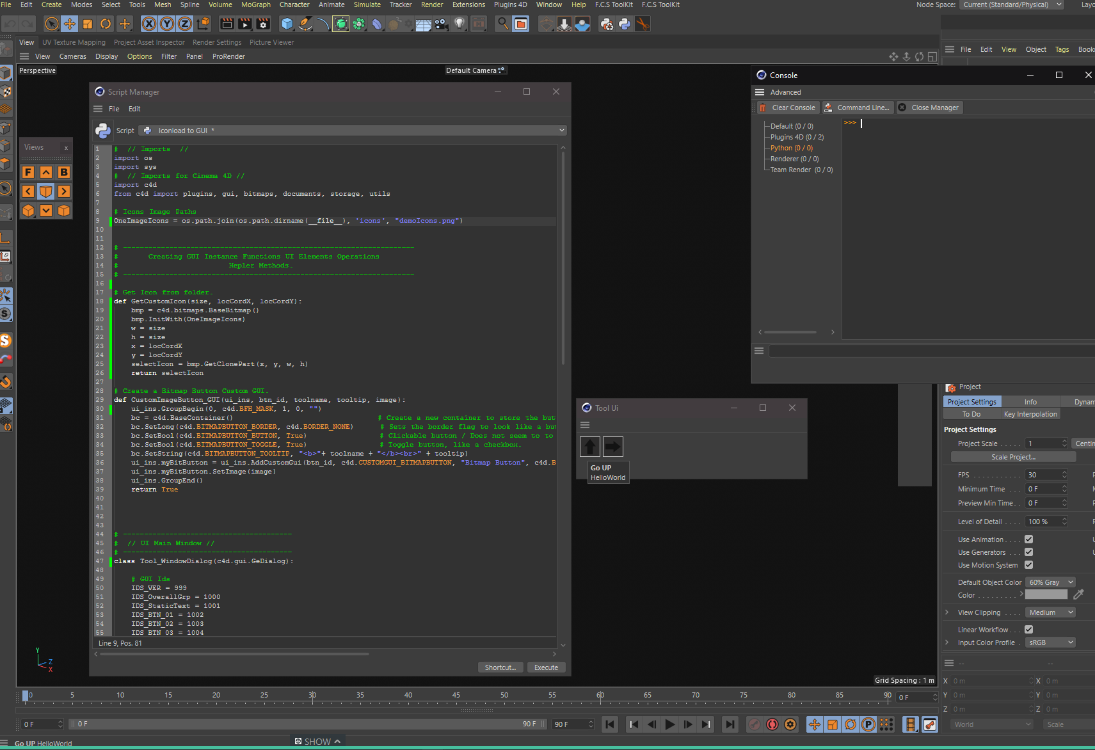Open the Extensions menu

click(468, 4)
